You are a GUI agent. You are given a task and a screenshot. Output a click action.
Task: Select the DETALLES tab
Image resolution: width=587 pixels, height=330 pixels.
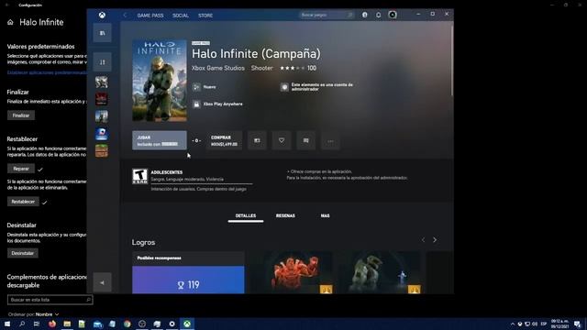tap(246, 216)
